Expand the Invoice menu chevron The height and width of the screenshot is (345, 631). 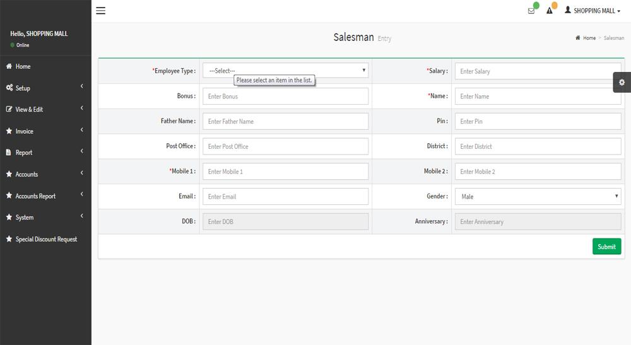81,129
